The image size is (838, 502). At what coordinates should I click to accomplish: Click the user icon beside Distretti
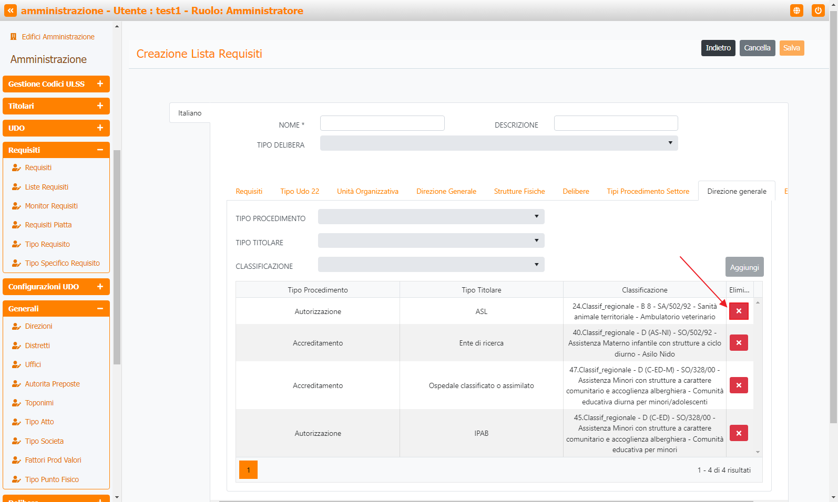click(x=16, y=346)
